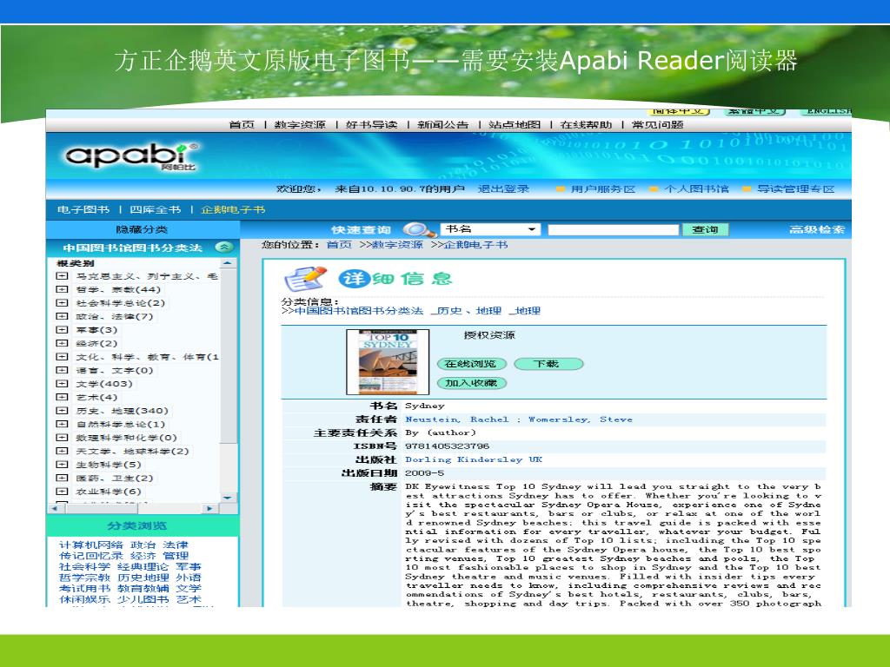Open 哲学宗教 in 分类浏览
This screenshot has height=667, width=890.
84,578
